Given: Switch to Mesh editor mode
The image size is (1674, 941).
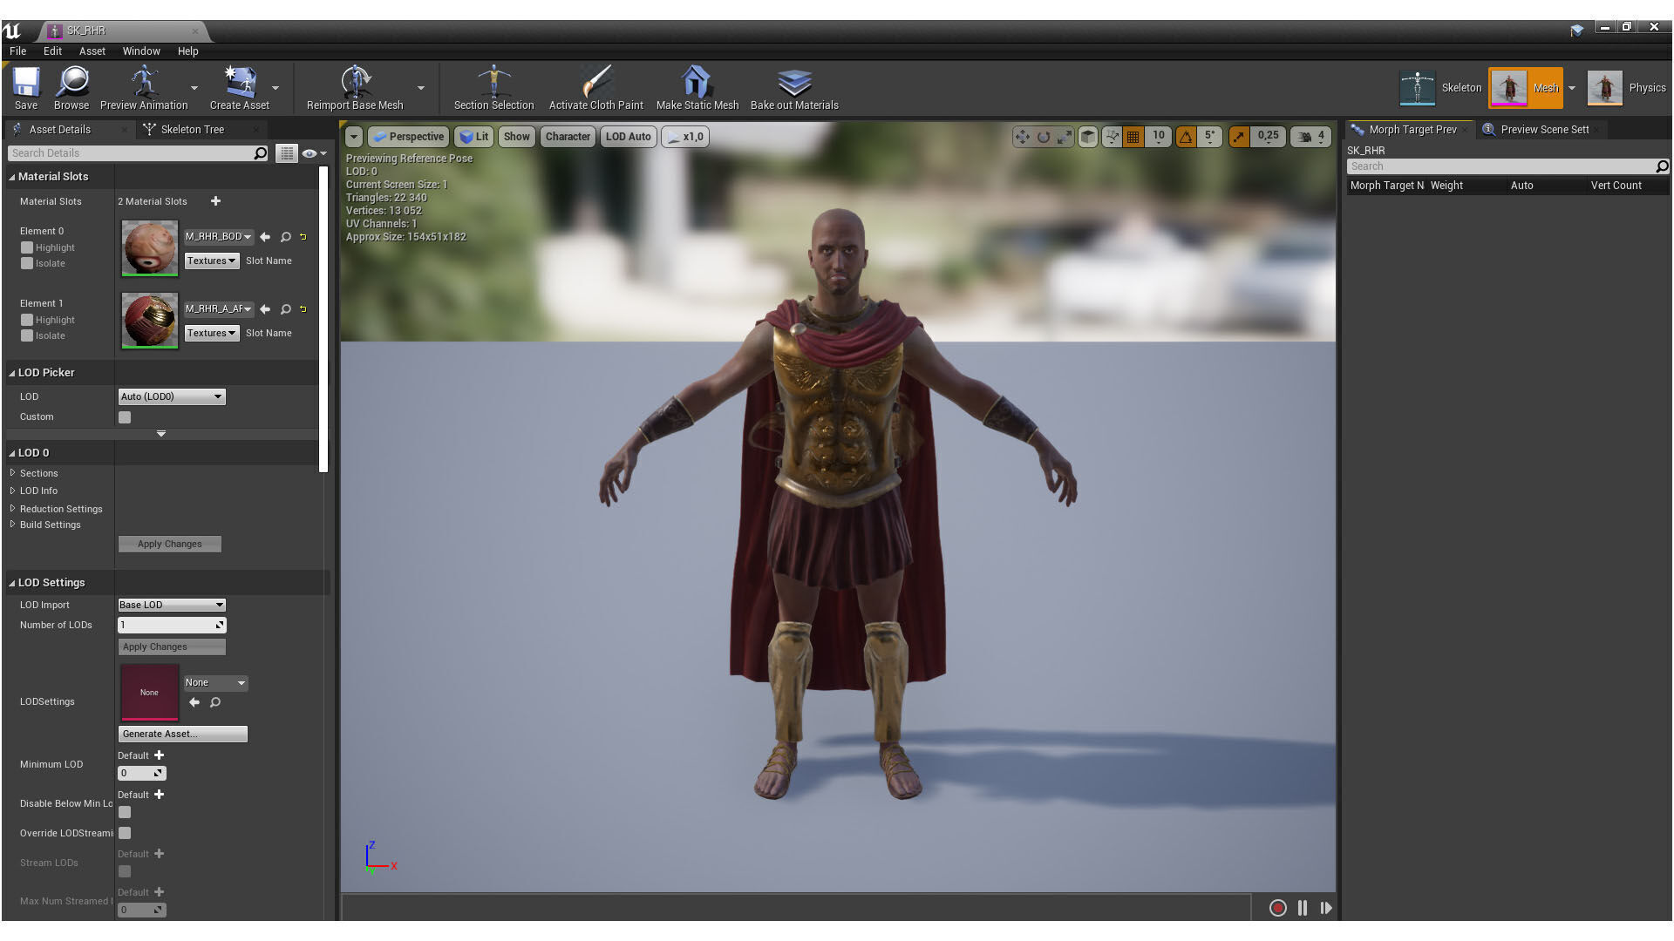Looking at the screenshot, I should tap(1526, 88).
